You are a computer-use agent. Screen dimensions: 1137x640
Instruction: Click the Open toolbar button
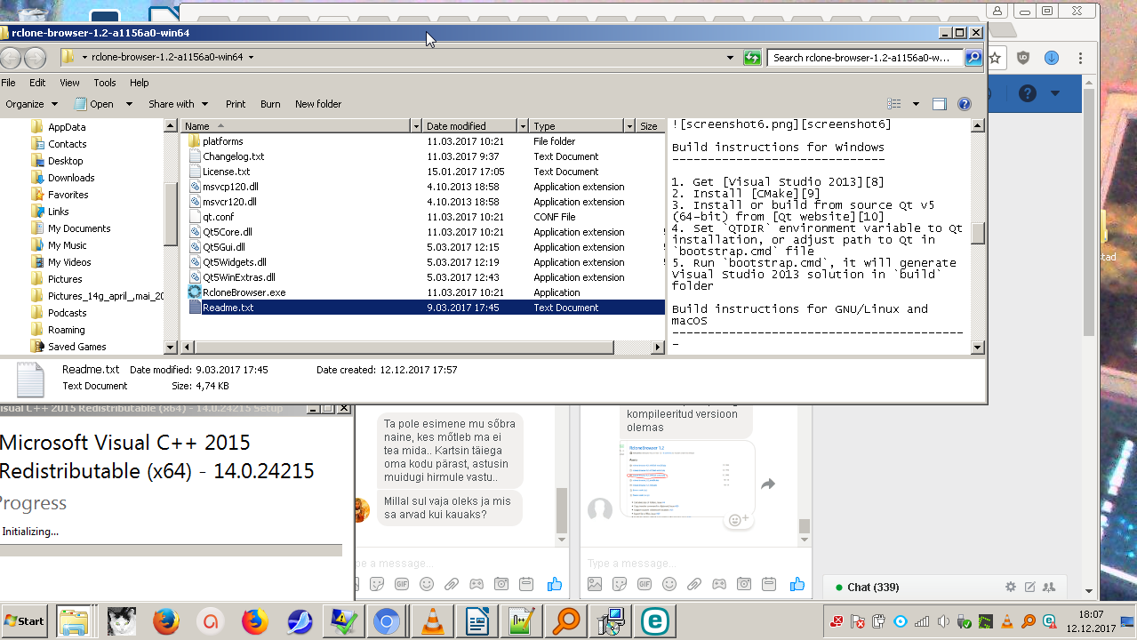point(94,104)
